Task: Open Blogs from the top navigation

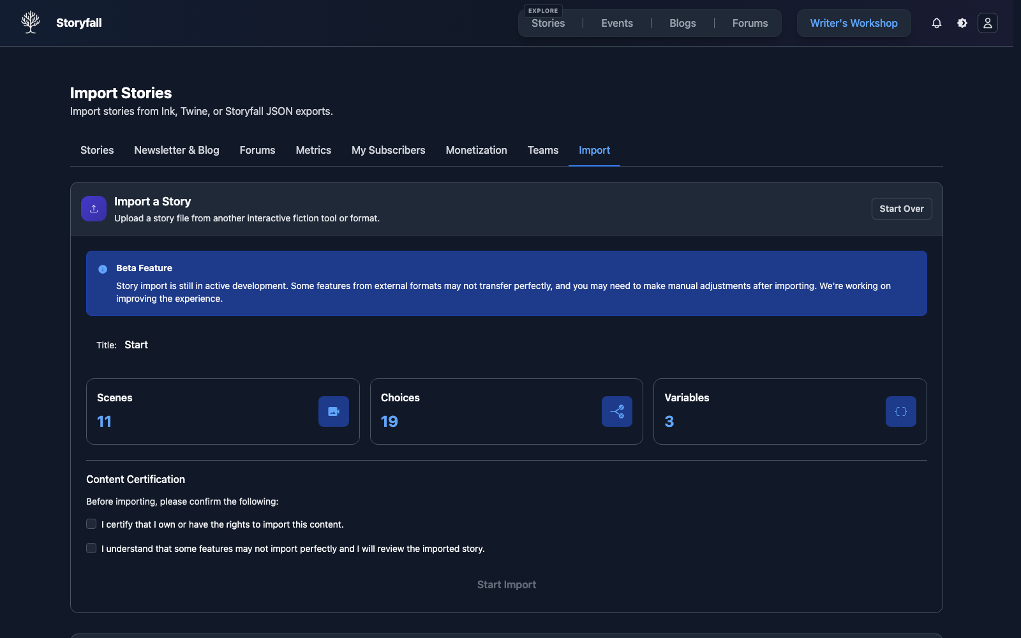Action: [682, 23]
